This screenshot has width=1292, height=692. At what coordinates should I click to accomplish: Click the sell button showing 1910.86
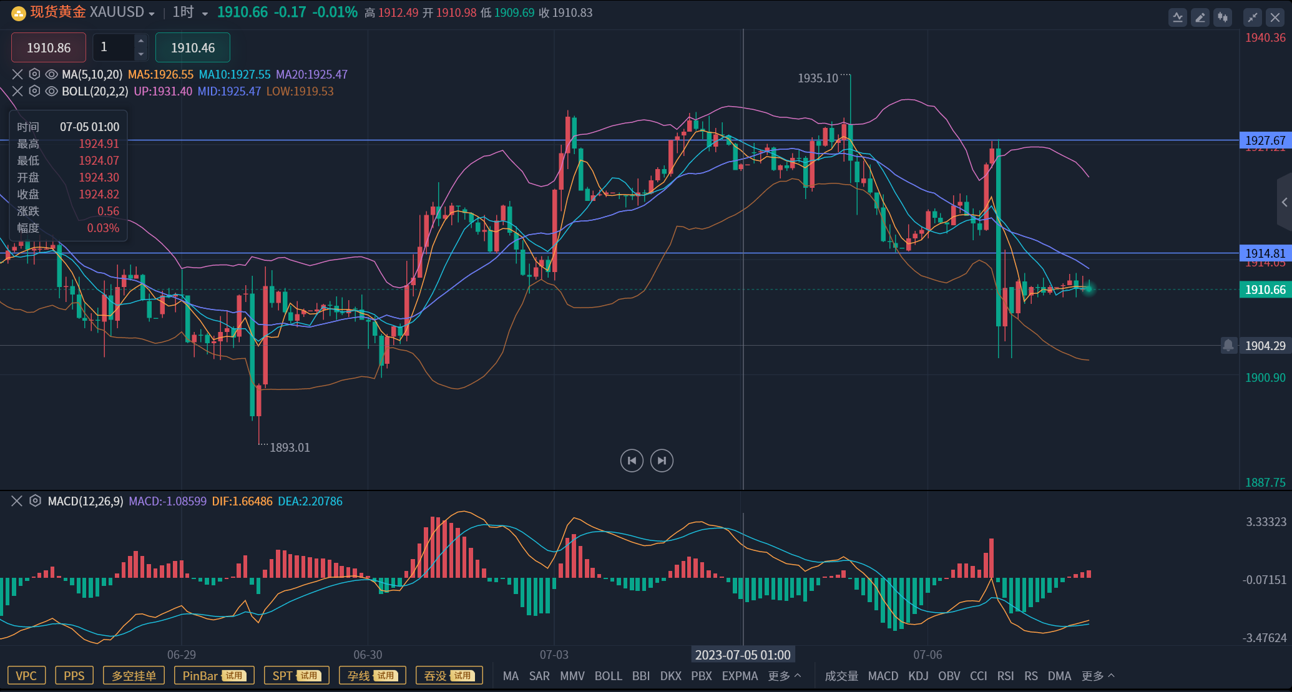point(48,47)
